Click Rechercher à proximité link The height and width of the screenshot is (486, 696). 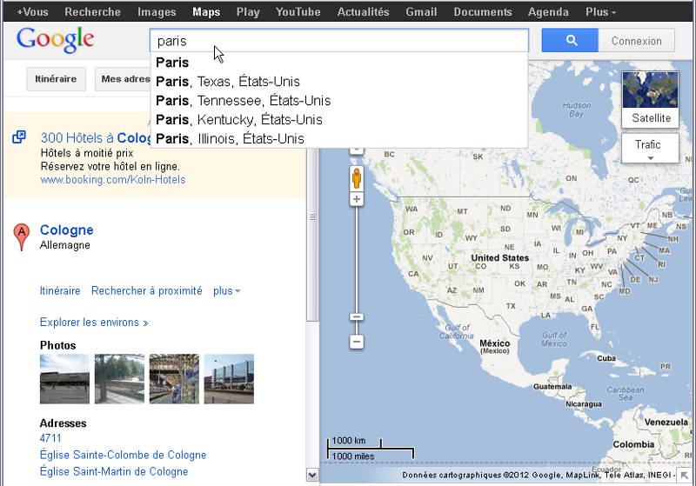[146, 291]
